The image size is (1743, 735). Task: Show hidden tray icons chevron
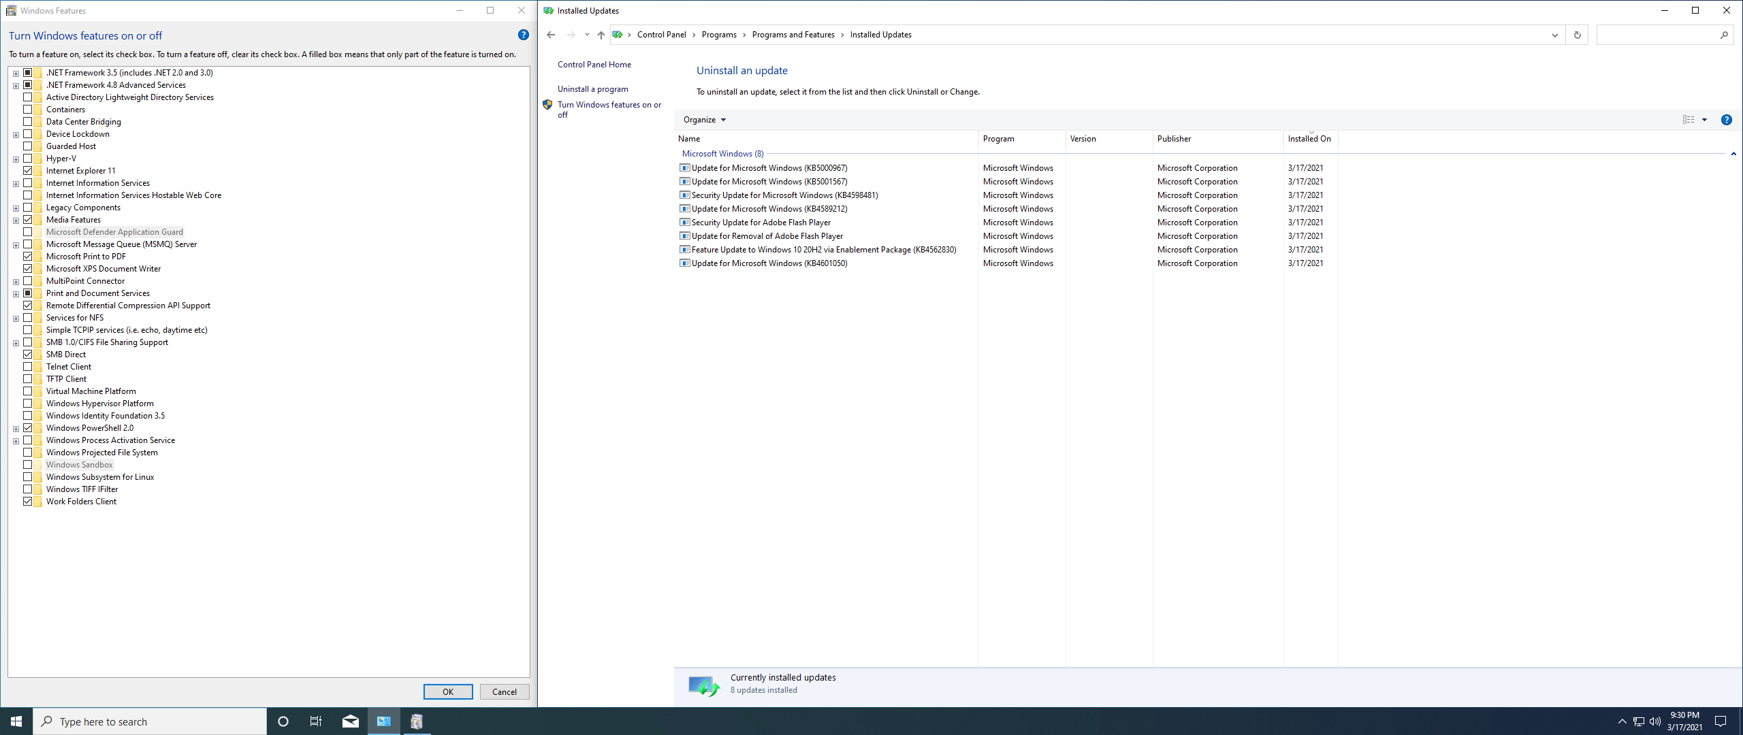[x=1622, y=721]
